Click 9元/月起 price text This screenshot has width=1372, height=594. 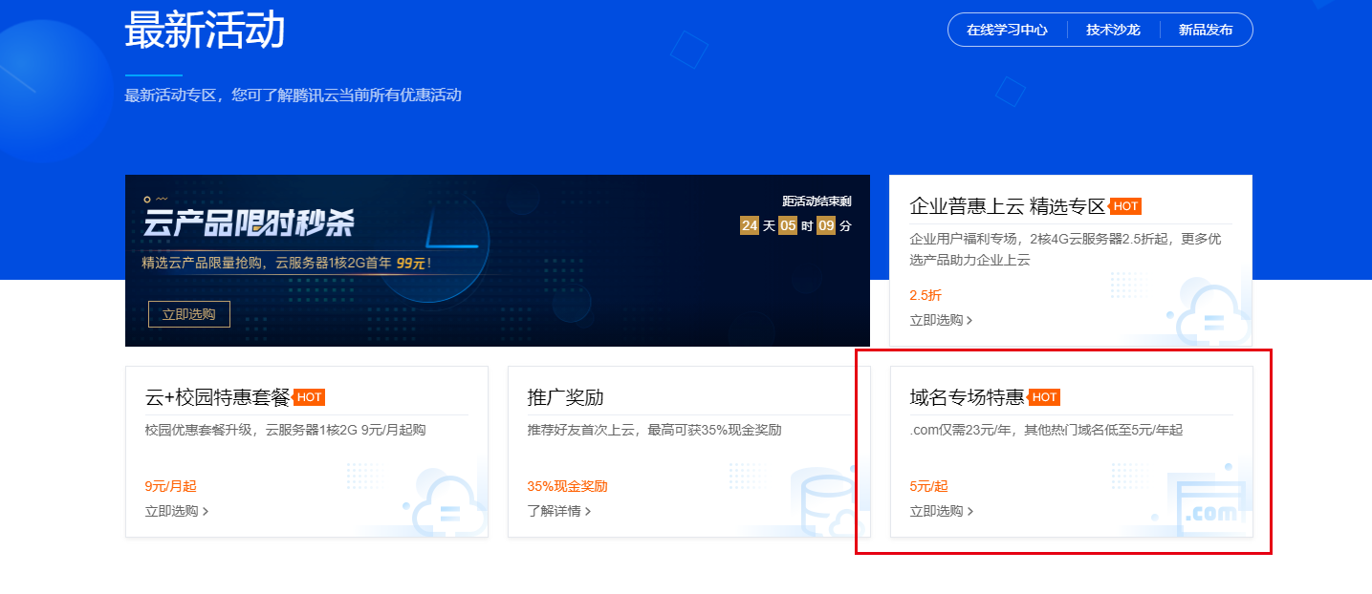(x=170, y=486)
